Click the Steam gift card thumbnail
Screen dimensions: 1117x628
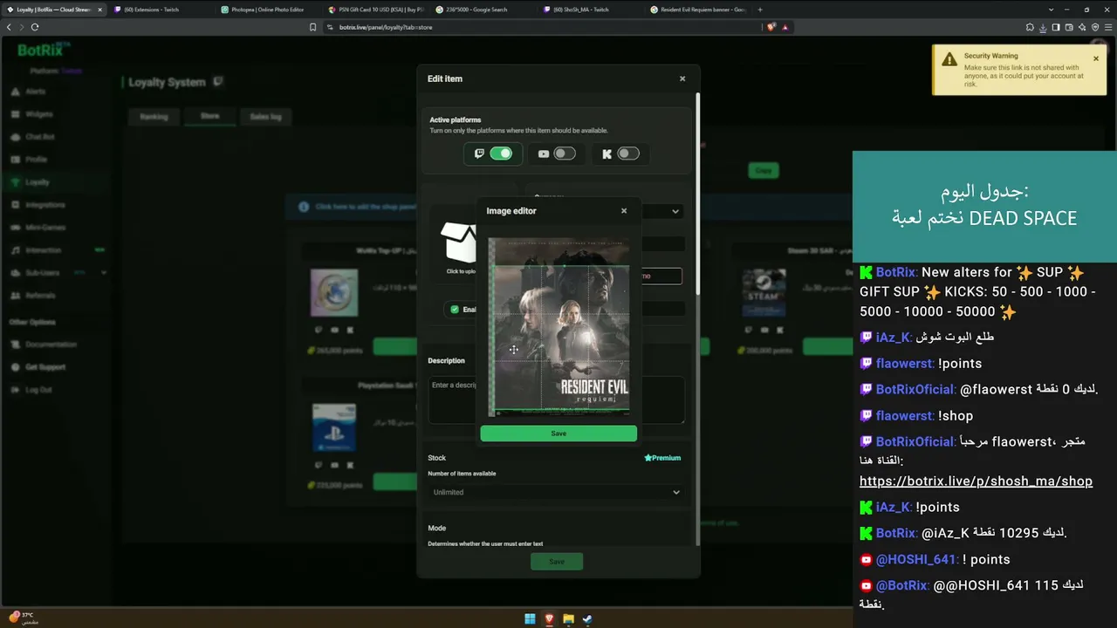coord(764,292)
